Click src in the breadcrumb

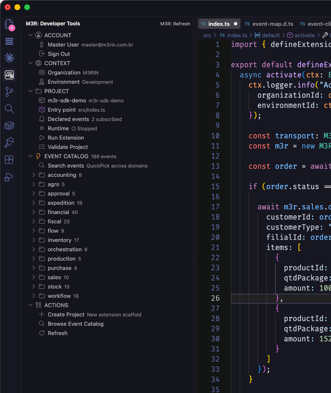pyautogui.click(x=207, y=36)
